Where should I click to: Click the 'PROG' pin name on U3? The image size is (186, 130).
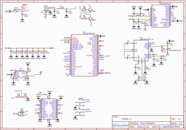tap(24, 73)
